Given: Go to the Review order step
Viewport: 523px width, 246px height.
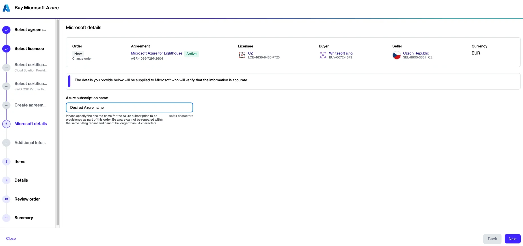Looking at the screenshot, I should click(27, 199).
